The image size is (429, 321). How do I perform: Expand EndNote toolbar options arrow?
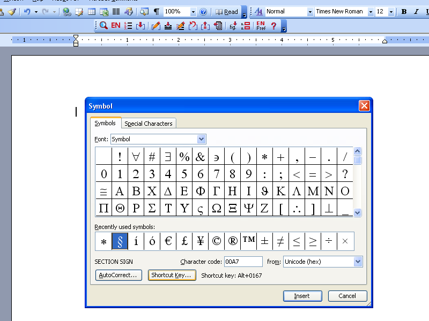pos(284,26)
